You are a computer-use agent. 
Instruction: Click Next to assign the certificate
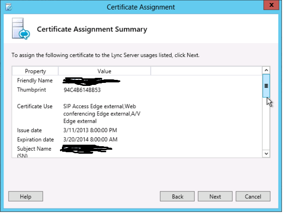(x=215, y=196)
